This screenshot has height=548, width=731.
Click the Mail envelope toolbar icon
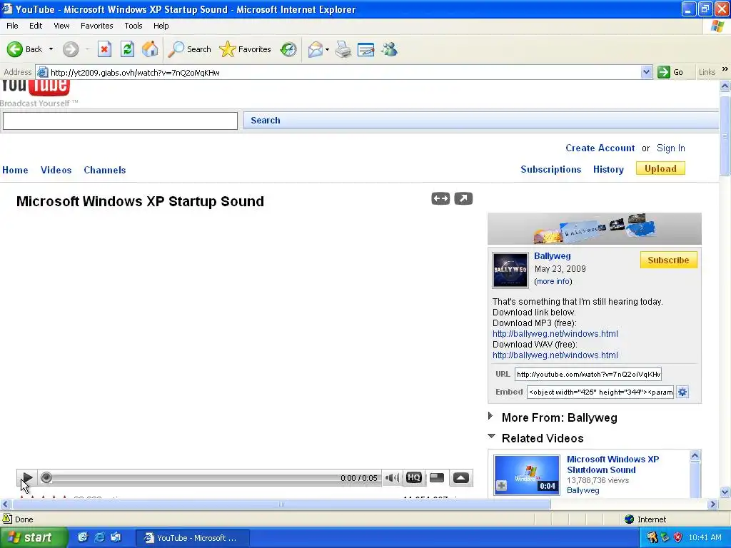click(316, 49)
